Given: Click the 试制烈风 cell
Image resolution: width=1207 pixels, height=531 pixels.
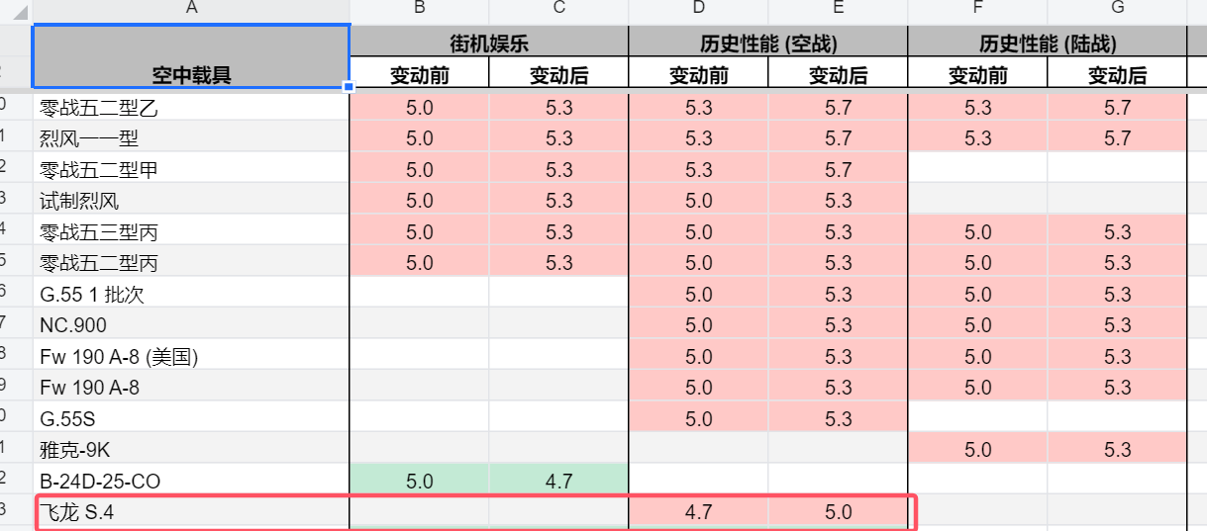Looking at the screenshot, I should [x=191, y=201].
